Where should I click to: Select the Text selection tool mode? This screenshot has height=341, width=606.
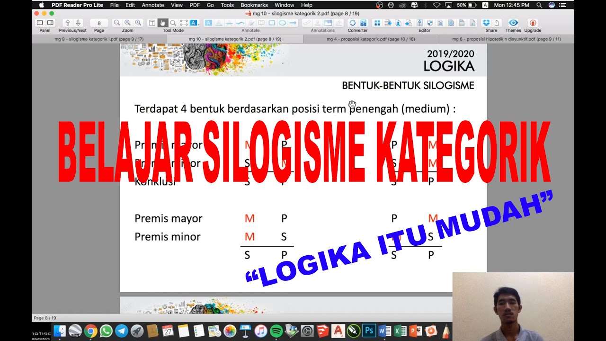coord(152,23)
